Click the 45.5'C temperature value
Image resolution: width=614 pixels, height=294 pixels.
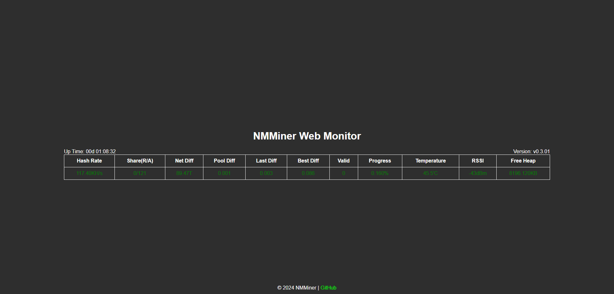(x=430, y=173)
